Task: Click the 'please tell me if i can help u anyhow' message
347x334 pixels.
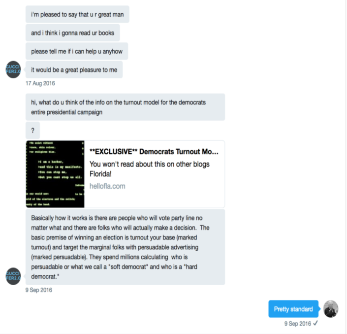Action: [x=77, y=51]
